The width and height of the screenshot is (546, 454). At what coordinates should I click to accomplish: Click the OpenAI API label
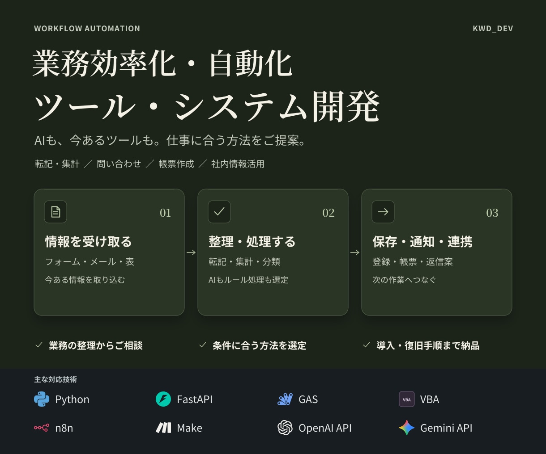point(325,428)
